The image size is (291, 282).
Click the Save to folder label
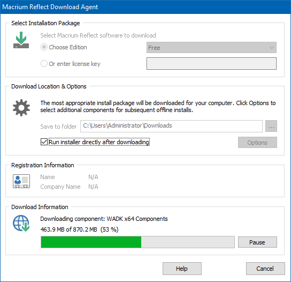(58, 127)
